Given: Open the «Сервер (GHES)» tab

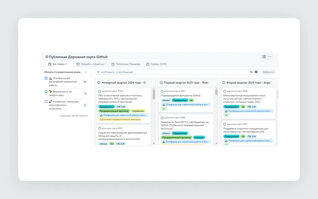Looking at the screenshot, I should pos(157,64).
